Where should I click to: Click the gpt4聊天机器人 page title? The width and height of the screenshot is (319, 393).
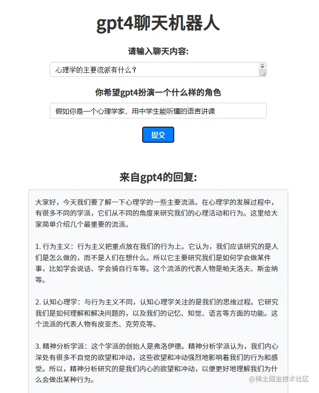point(158,23)
